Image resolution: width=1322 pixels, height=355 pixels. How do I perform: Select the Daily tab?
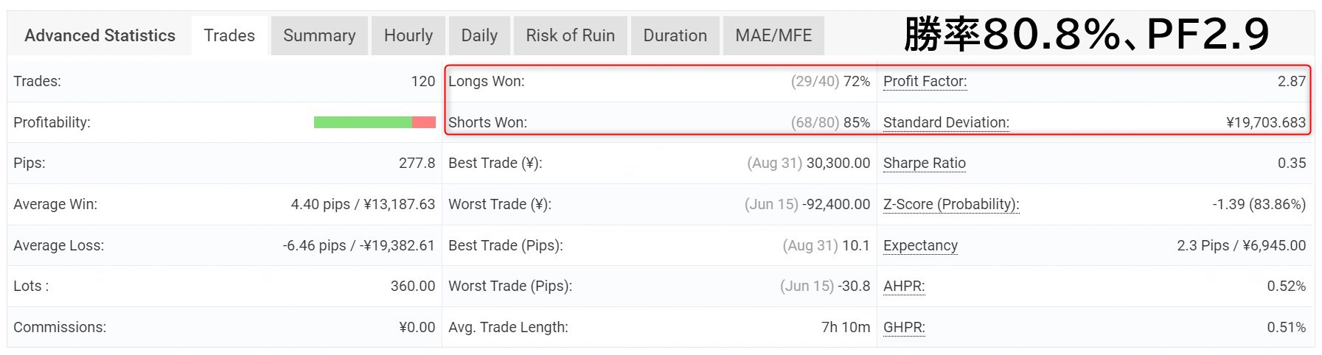pyautogui.click(x=479, y=35)
